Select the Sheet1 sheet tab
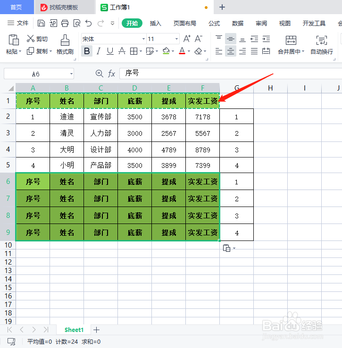This screenshot has height=348, width=342. (74, 330)
